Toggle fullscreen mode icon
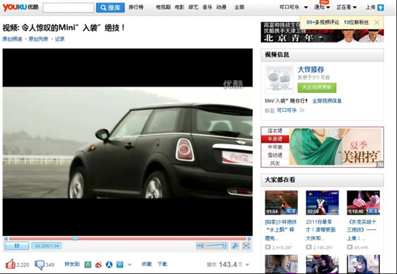 point(246,246)
